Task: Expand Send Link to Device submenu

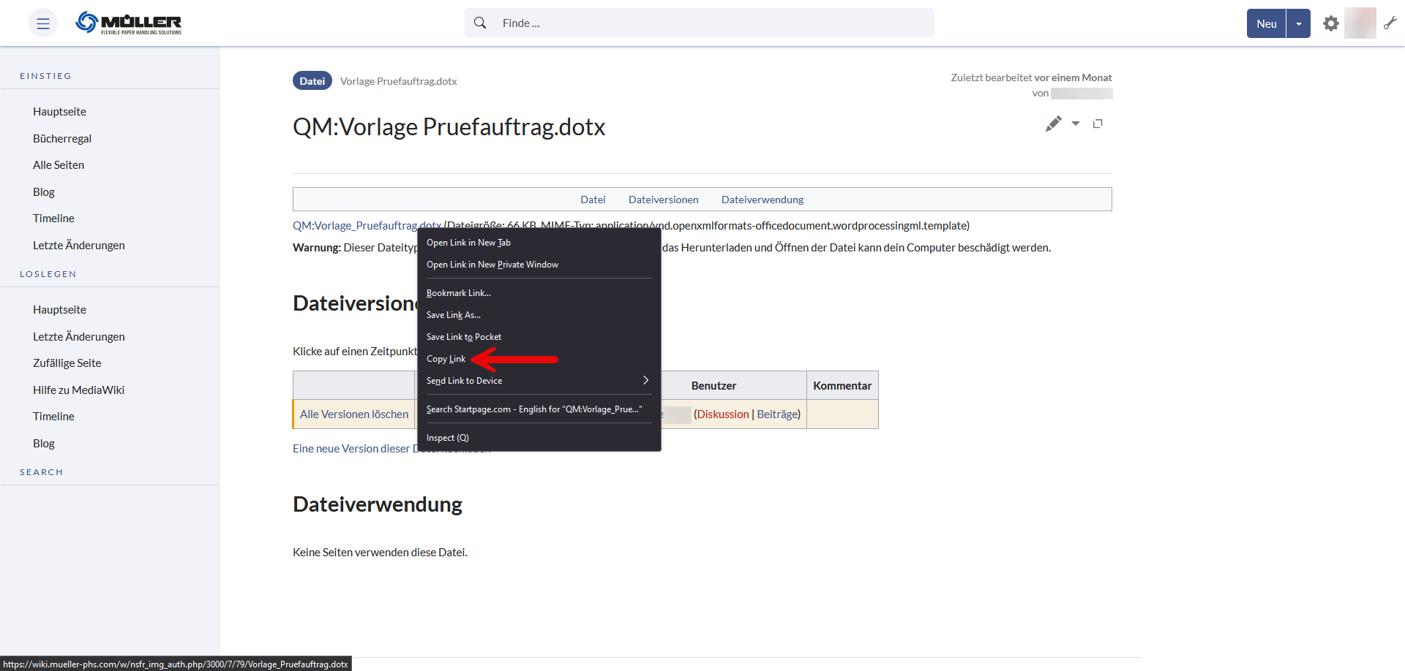Action: tap(645, 381)
